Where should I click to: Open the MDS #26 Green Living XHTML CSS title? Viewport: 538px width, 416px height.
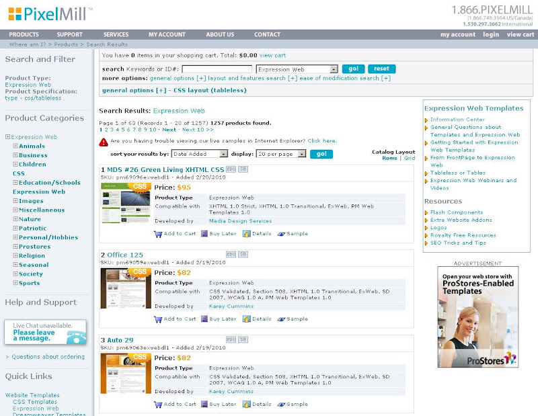pyautogui.click(x=165, y=169)
